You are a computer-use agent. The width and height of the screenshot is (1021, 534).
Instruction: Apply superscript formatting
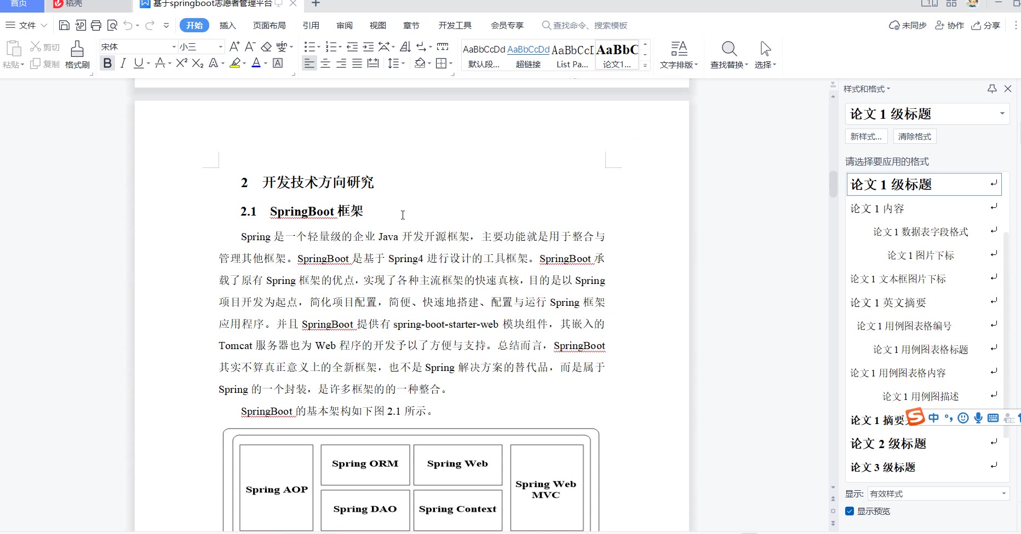point(182,63)
